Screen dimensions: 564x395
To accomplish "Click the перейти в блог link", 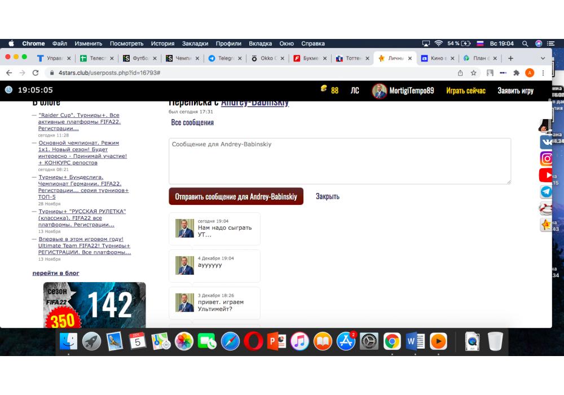I will (x=56, y=273).
